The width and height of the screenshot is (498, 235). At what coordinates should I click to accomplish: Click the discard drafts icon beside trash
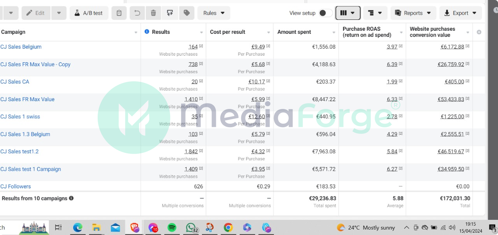point(170,13)
